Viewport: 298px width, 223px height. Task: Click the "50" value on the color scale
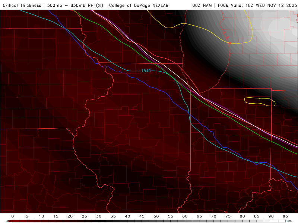156,216
